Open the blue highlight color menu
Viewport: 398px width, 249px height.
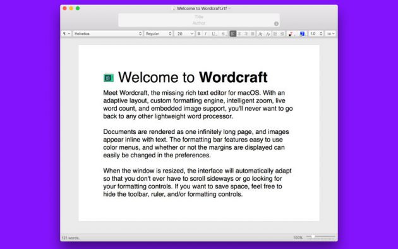click(x=303, y=33)
